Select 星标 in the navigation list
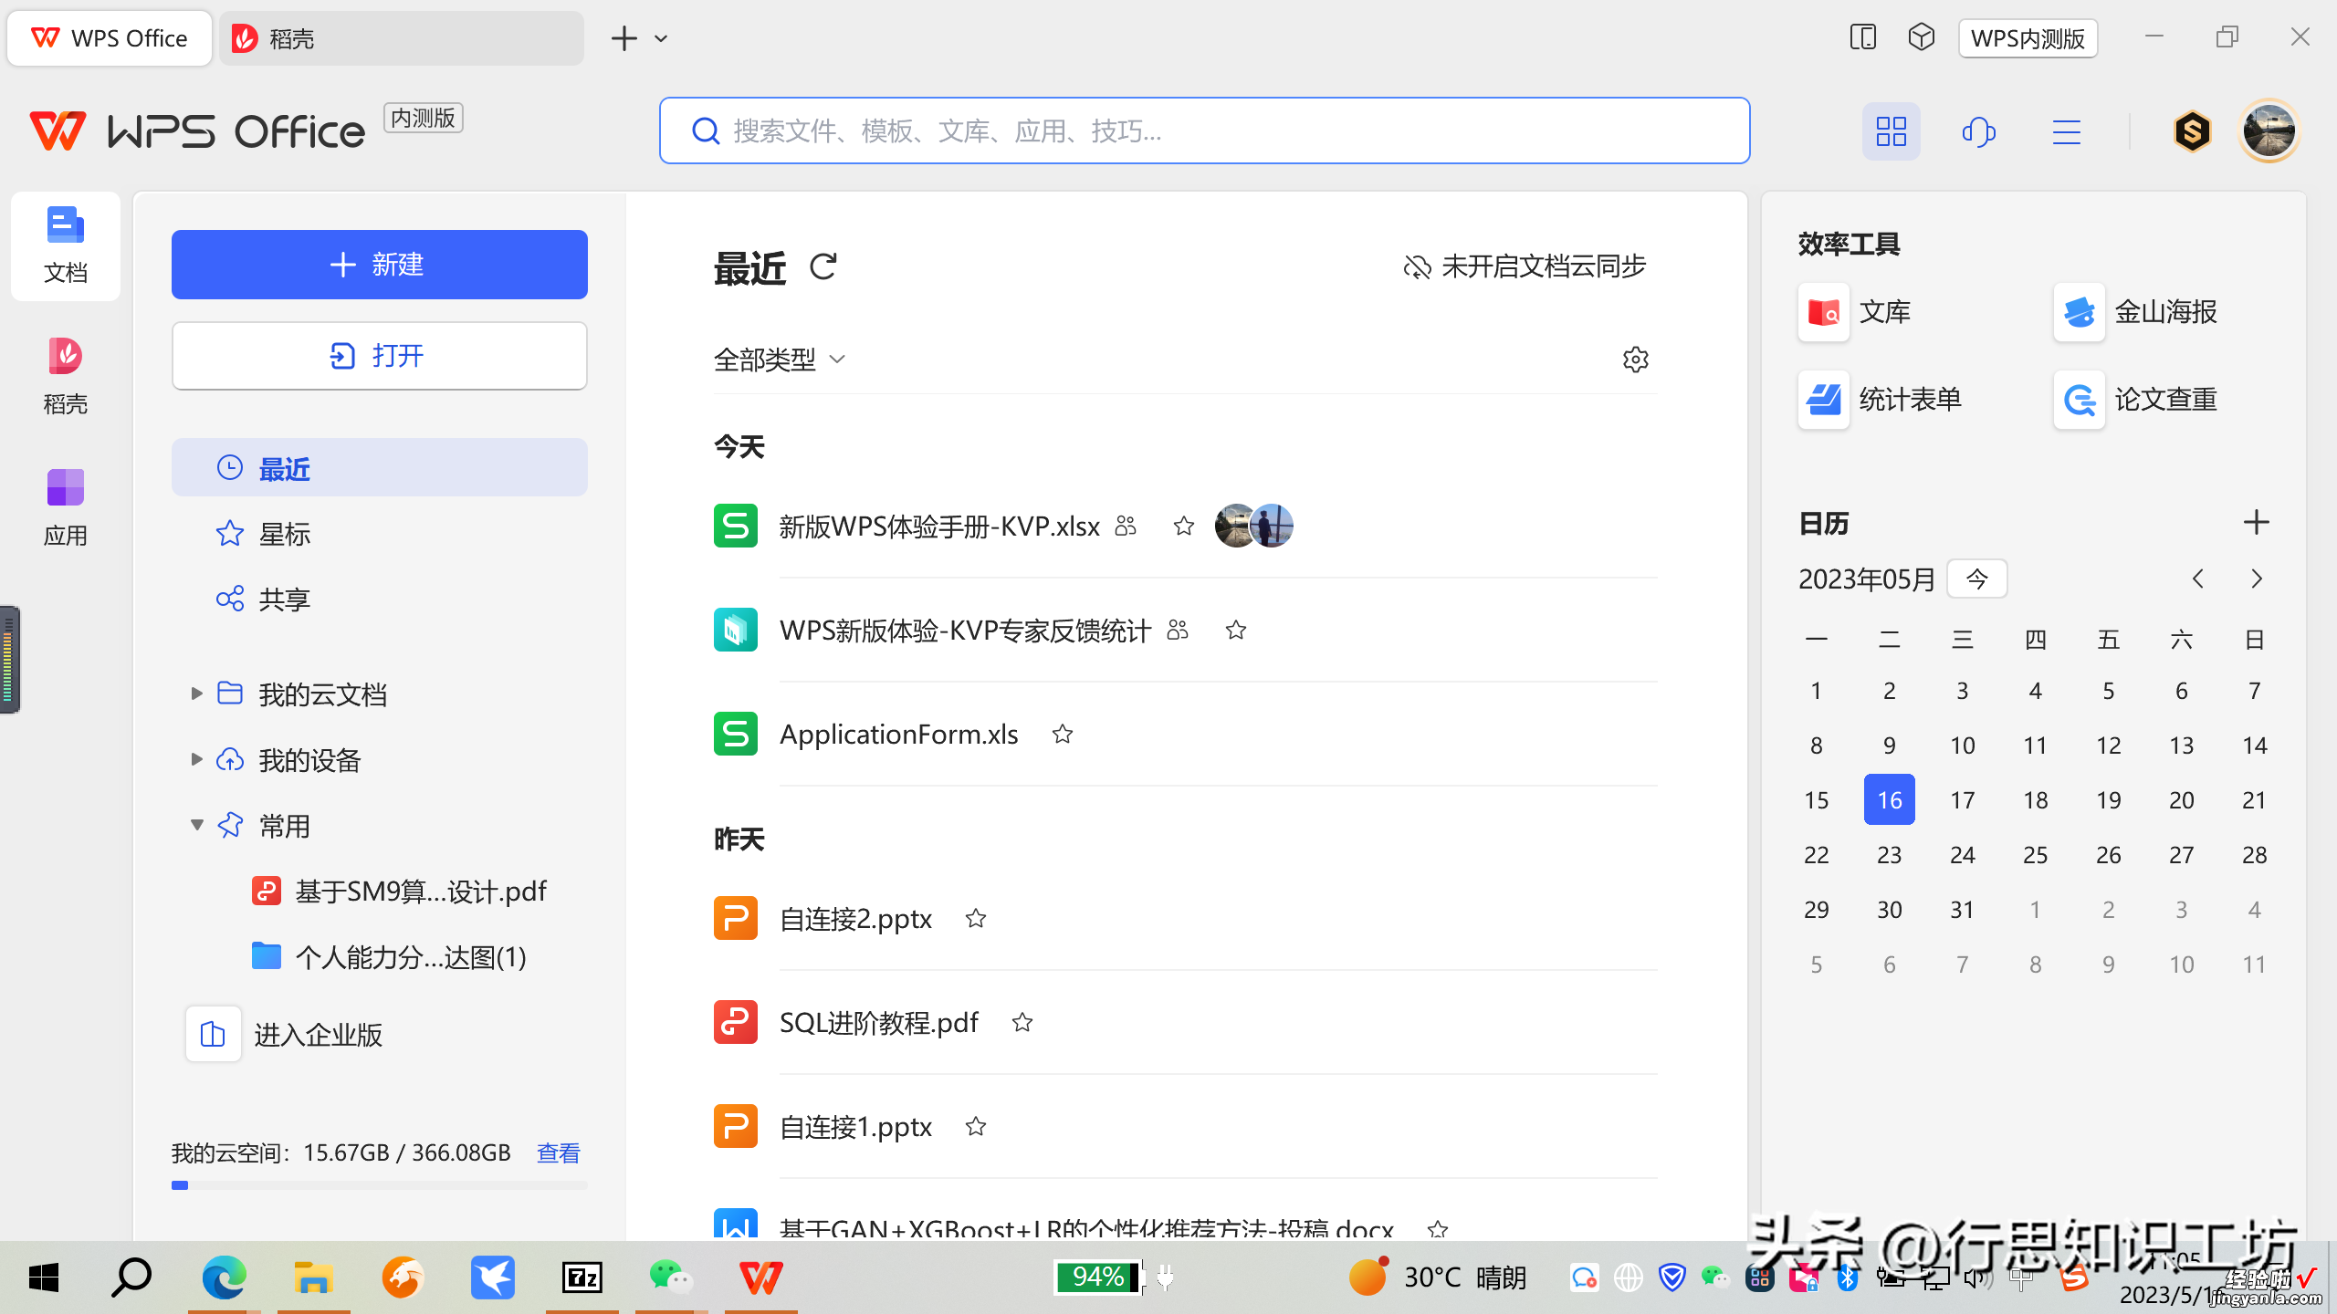 pyautogui.click(x=380, y=534)
